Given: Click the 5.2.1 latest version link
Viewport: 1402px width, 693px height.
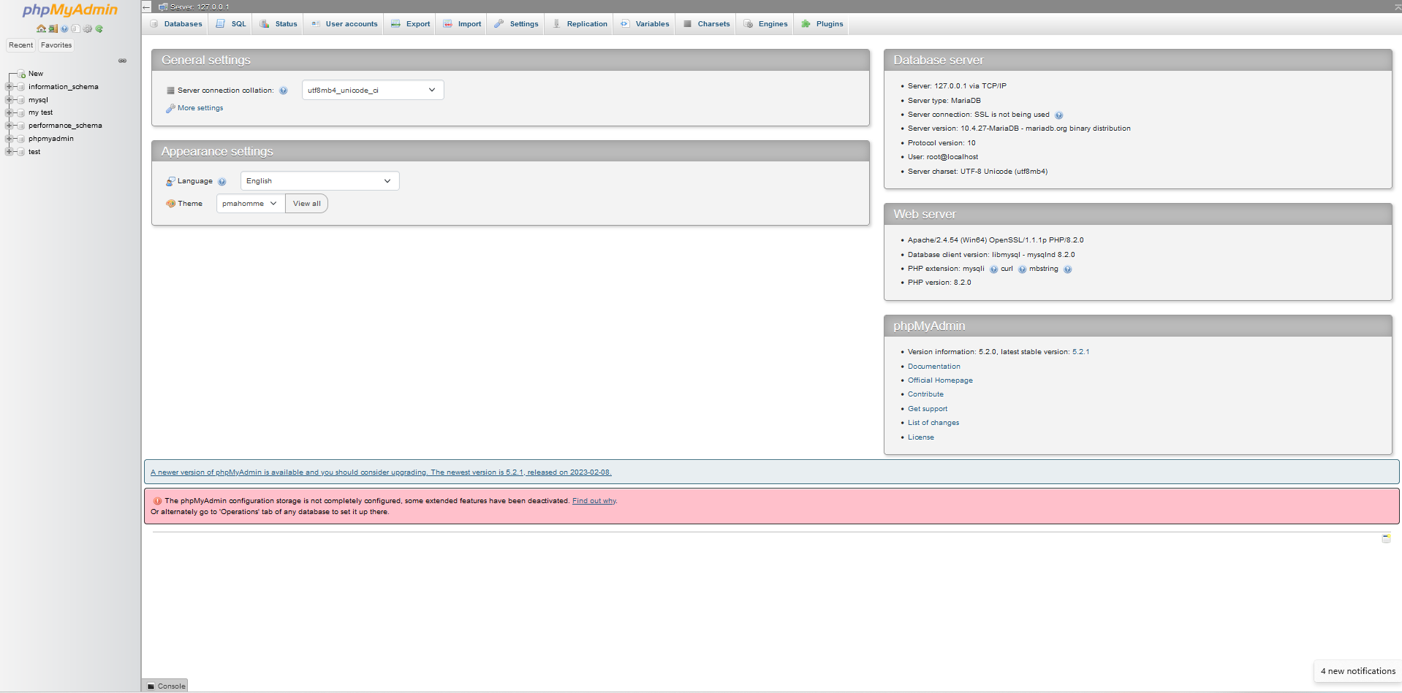Looking at the screenshot, I should point(1080,352).
